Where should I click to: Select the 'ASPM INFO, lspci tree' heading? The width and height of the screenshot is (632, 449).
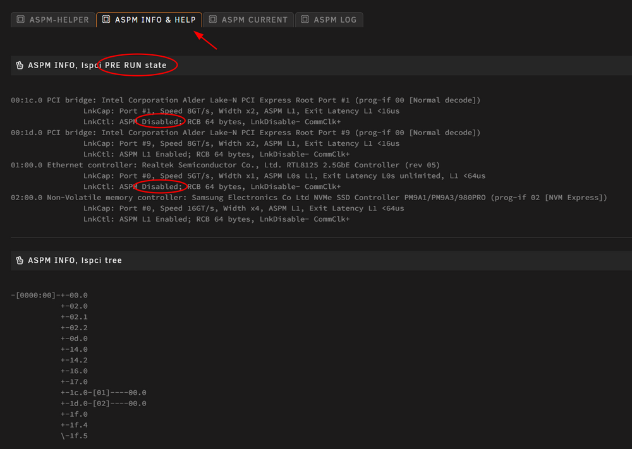75,261
